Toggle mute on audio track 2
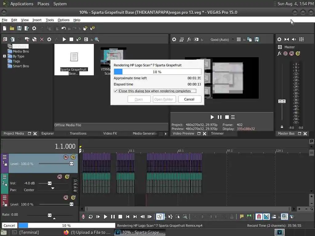 click(x=60, y=177)
